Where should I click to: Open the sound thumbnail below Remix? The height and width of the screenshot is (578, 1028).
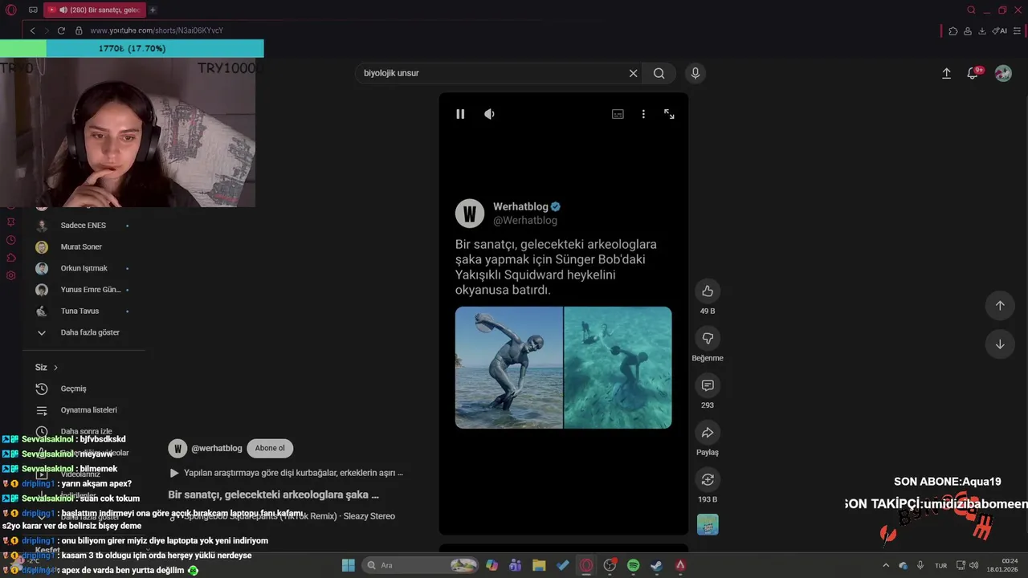click(708, 524)
